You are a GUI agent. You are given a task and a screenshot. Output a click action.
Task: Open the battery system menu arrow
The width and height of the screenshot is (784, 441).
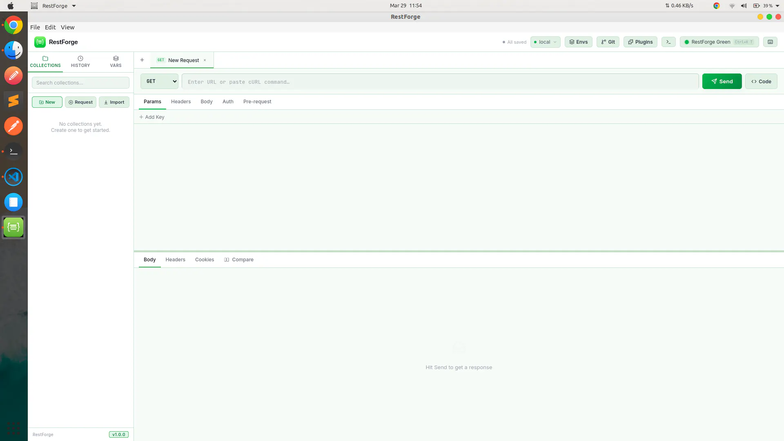click(x=777, y=6)
